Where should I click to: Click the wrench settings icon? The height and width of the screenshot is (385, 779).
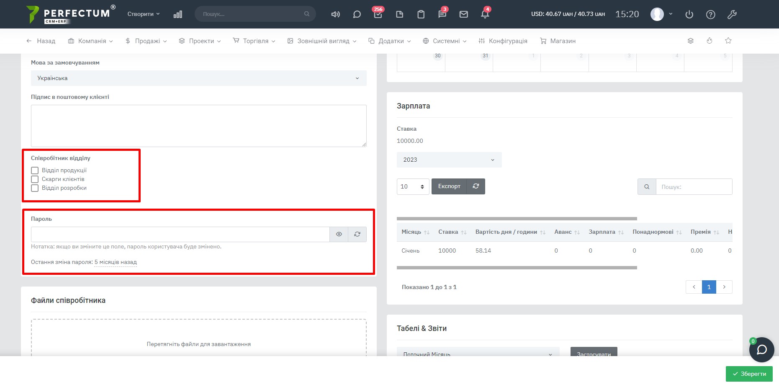click(732, 14)
